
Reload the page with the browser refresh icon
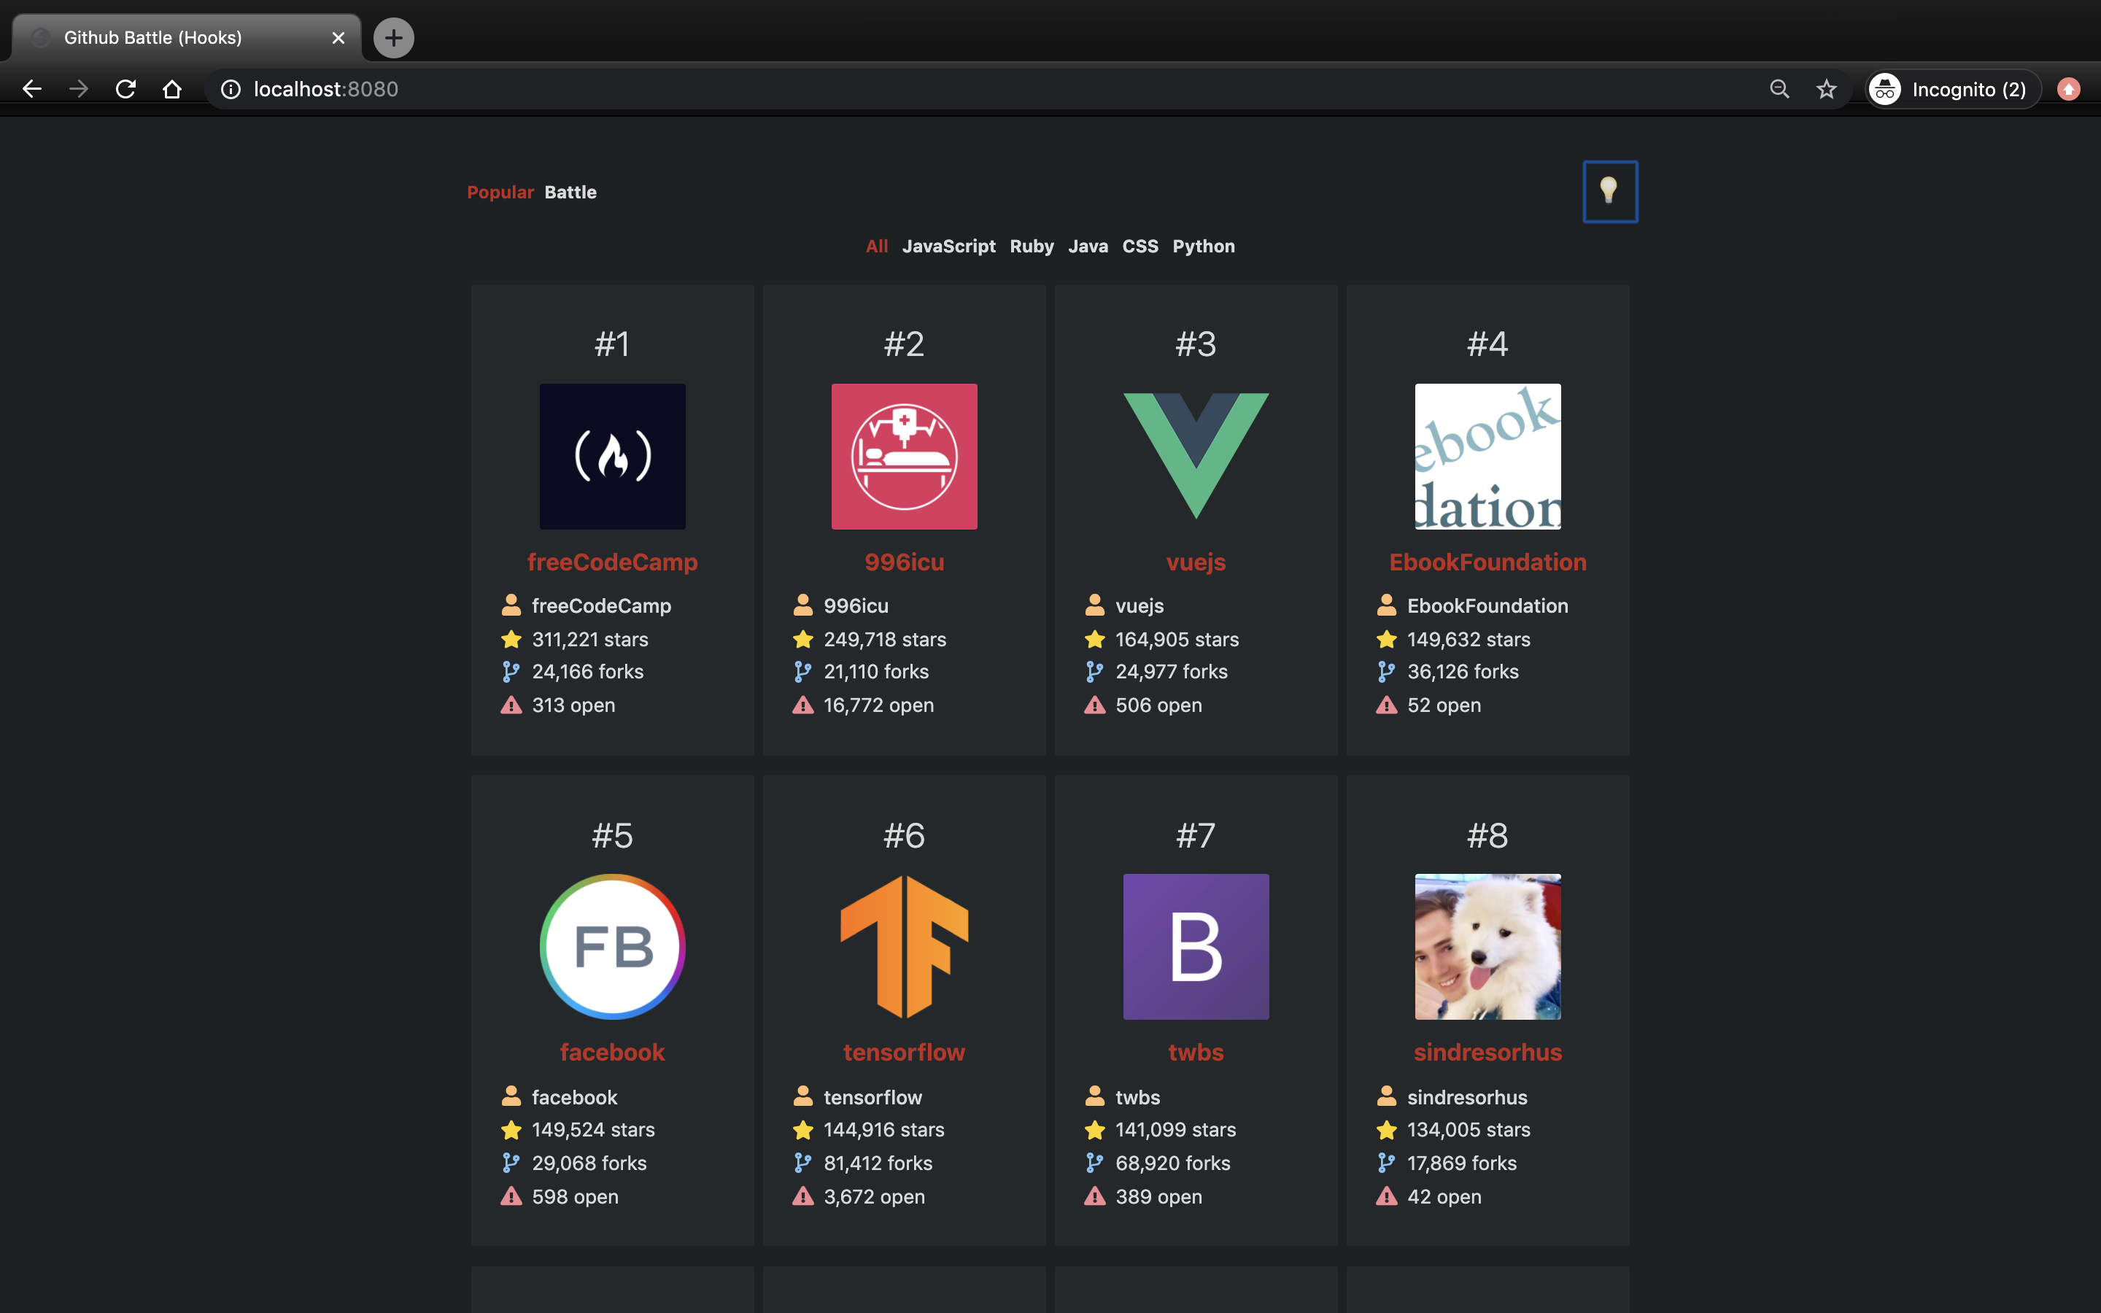point(126,88)
